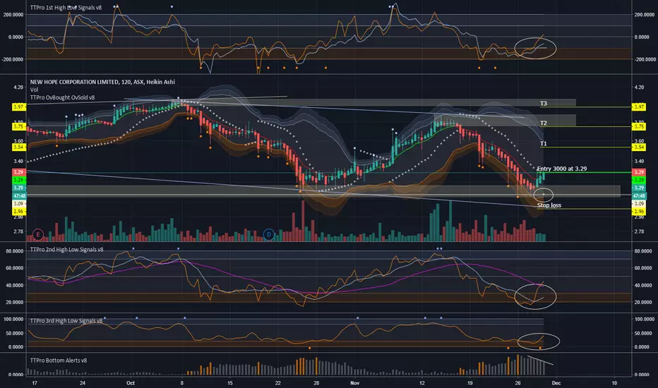This screenshot has height=388, width=658.
Task: Click the Stop loss line label
Action: [549, 205]
